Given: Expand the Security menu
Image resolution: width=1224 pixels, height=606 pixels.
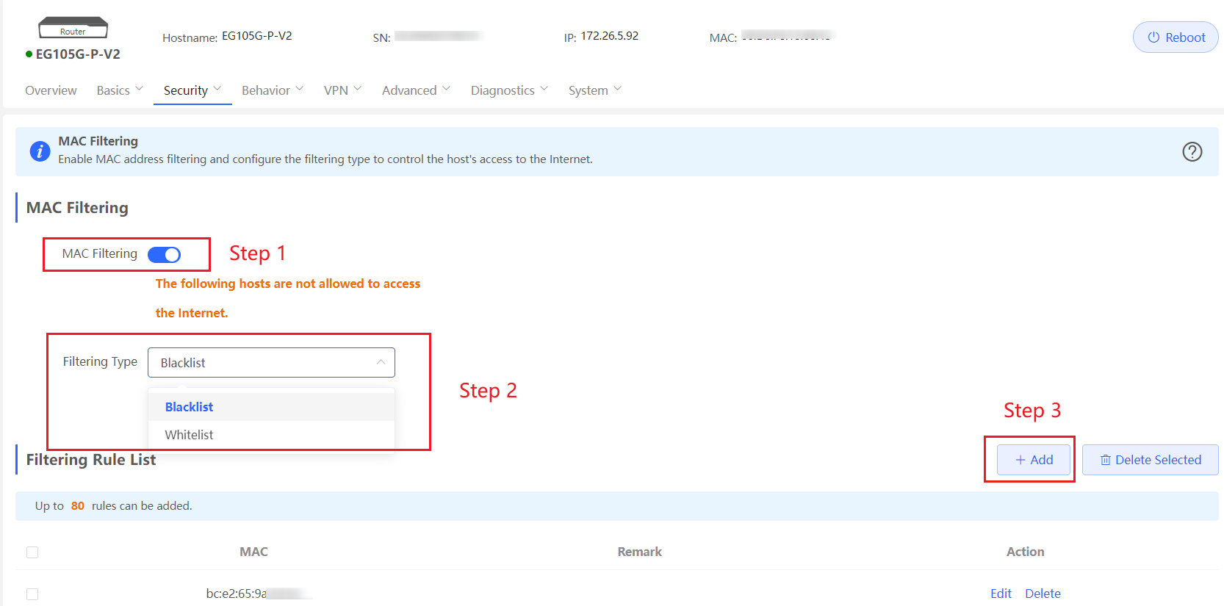Looking at the screenshot, I should tap(192, 90).
